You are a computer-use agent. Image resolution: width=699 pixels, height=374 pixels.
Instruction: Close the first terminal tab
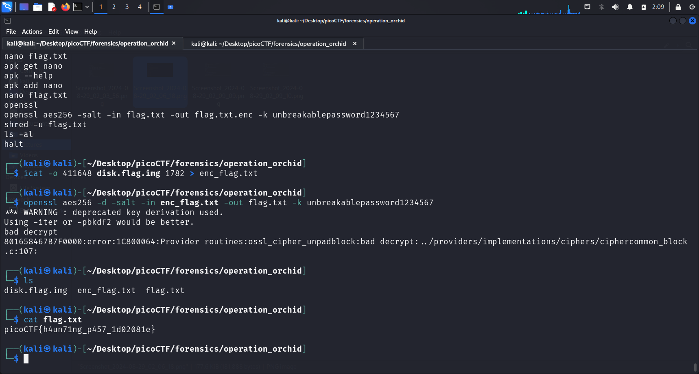tap(174, 43)
